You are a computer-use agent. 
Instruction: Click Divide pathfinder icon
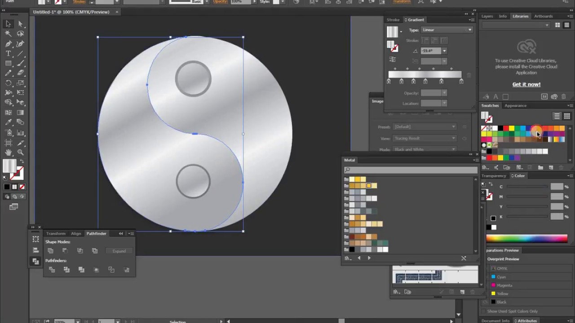pyautogui.click(x=52, y=270)
